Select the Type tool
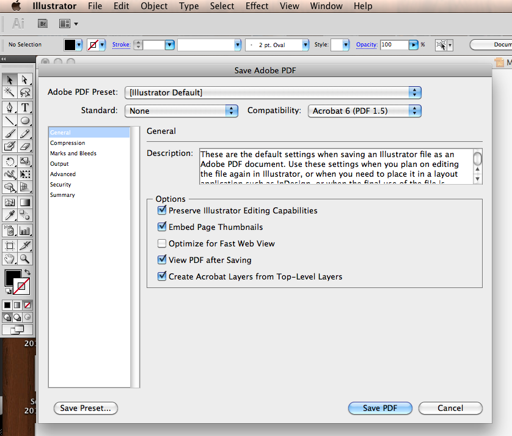 pyautogui.click(x=25, y=108)
